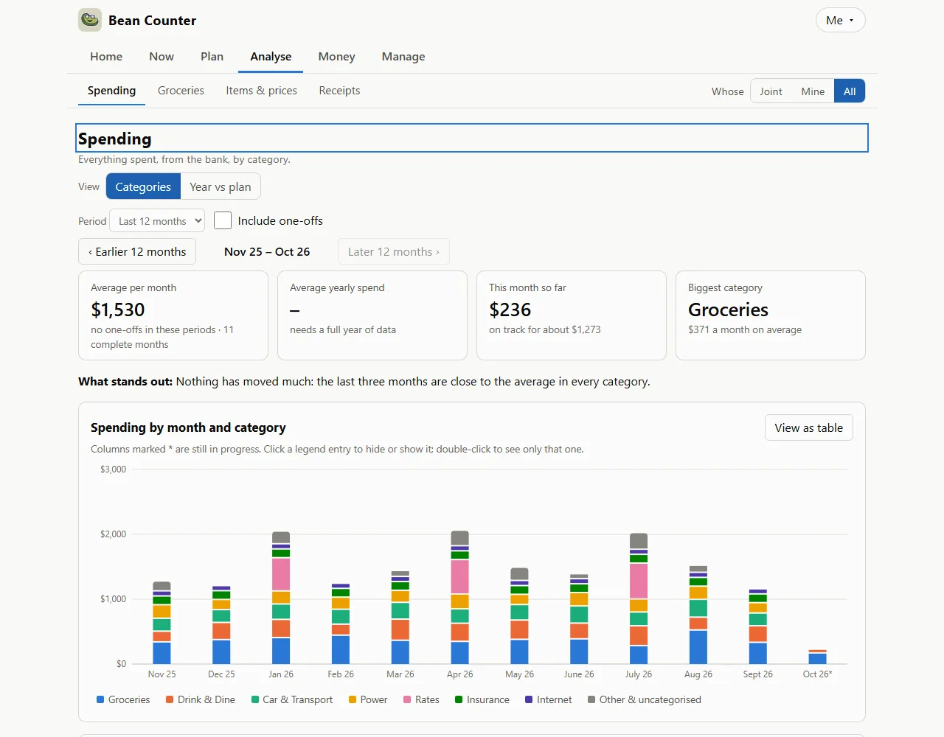
Task: Click the Oct 26* in-progress column
Action: coord(817,657)
